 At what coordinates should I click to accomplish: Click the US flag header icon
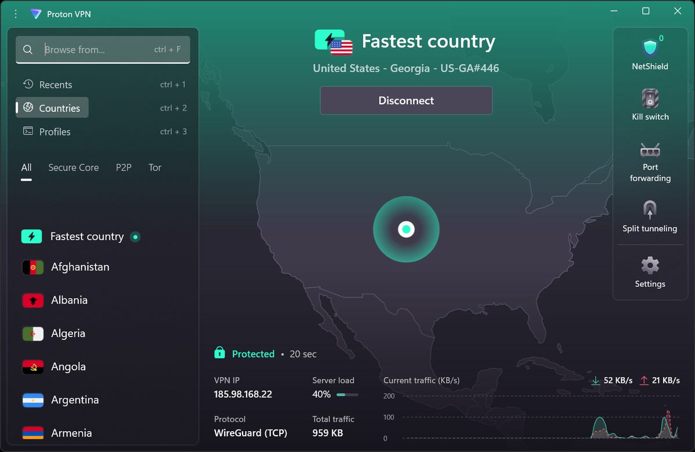coord(341,47)
